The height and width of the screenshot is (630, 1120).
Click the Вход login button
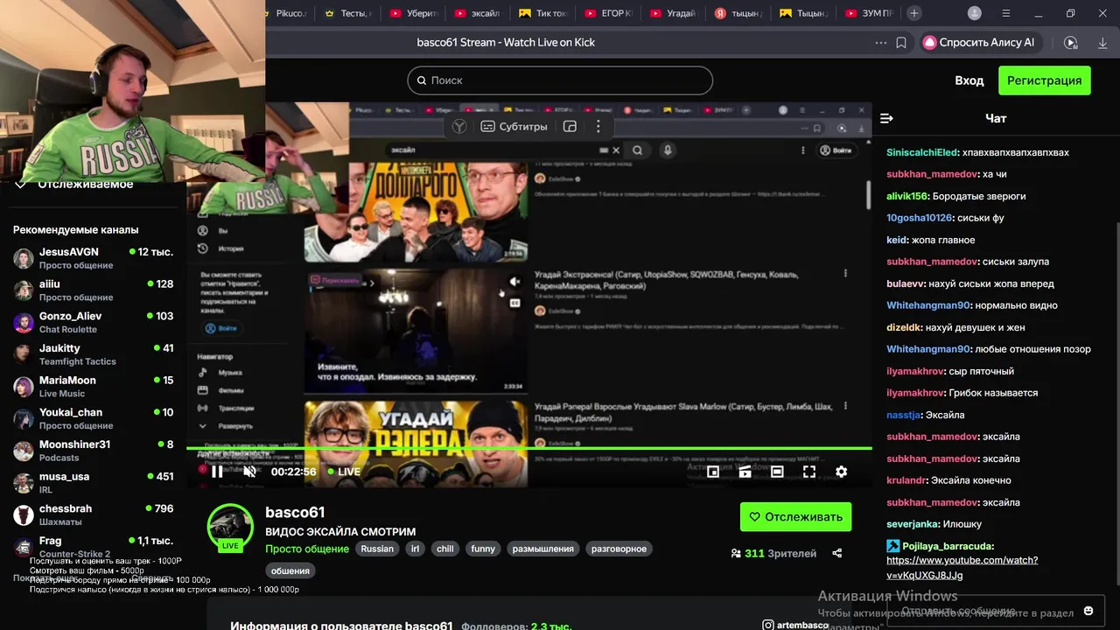pyautogui.click(x=969, y=80)
